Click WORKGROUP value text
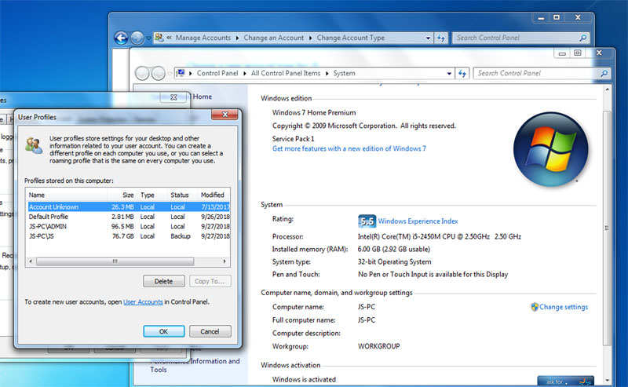The image size is (628, 387). [x=378, y=346]
